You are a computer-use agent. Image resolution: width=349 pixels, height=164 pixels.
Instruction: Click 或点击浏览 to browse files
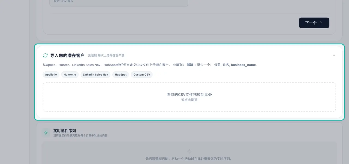click(189, 100)
